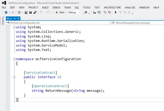Open the ANALYZE menu
164x111 pixels.
point(130,8)
